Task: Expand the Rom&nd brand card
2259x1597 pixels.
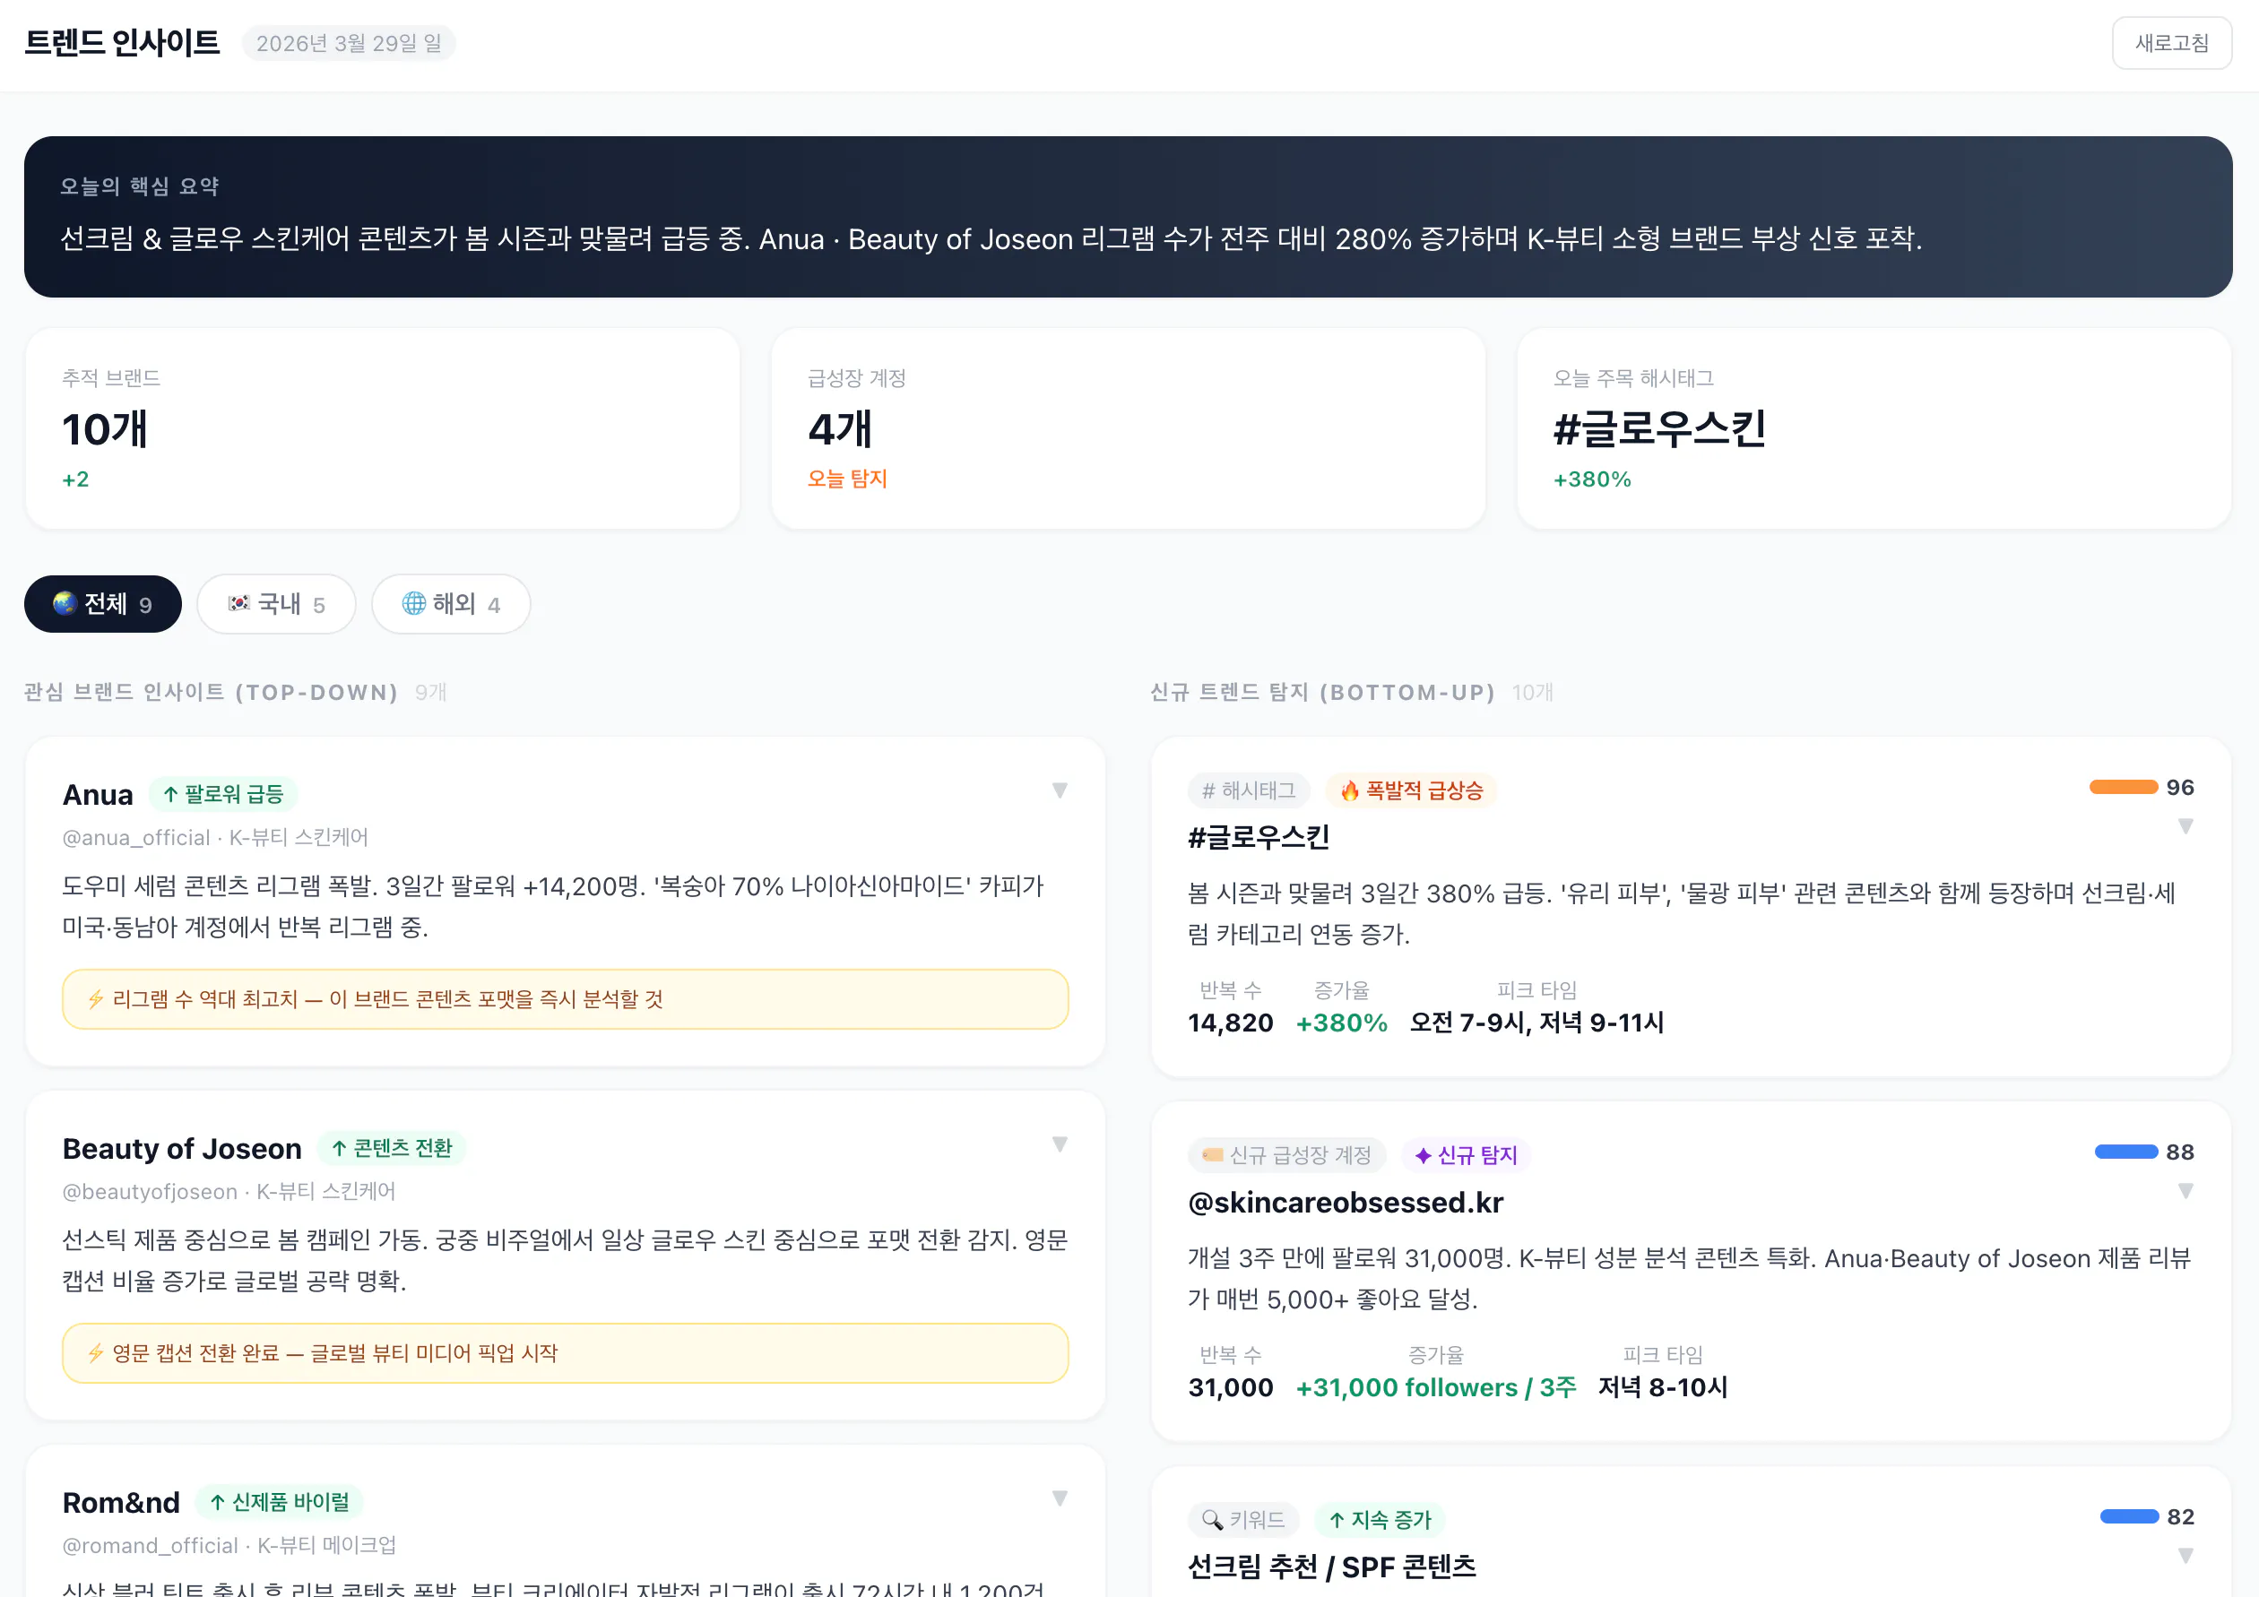Action: (x=1060, y=1498)
